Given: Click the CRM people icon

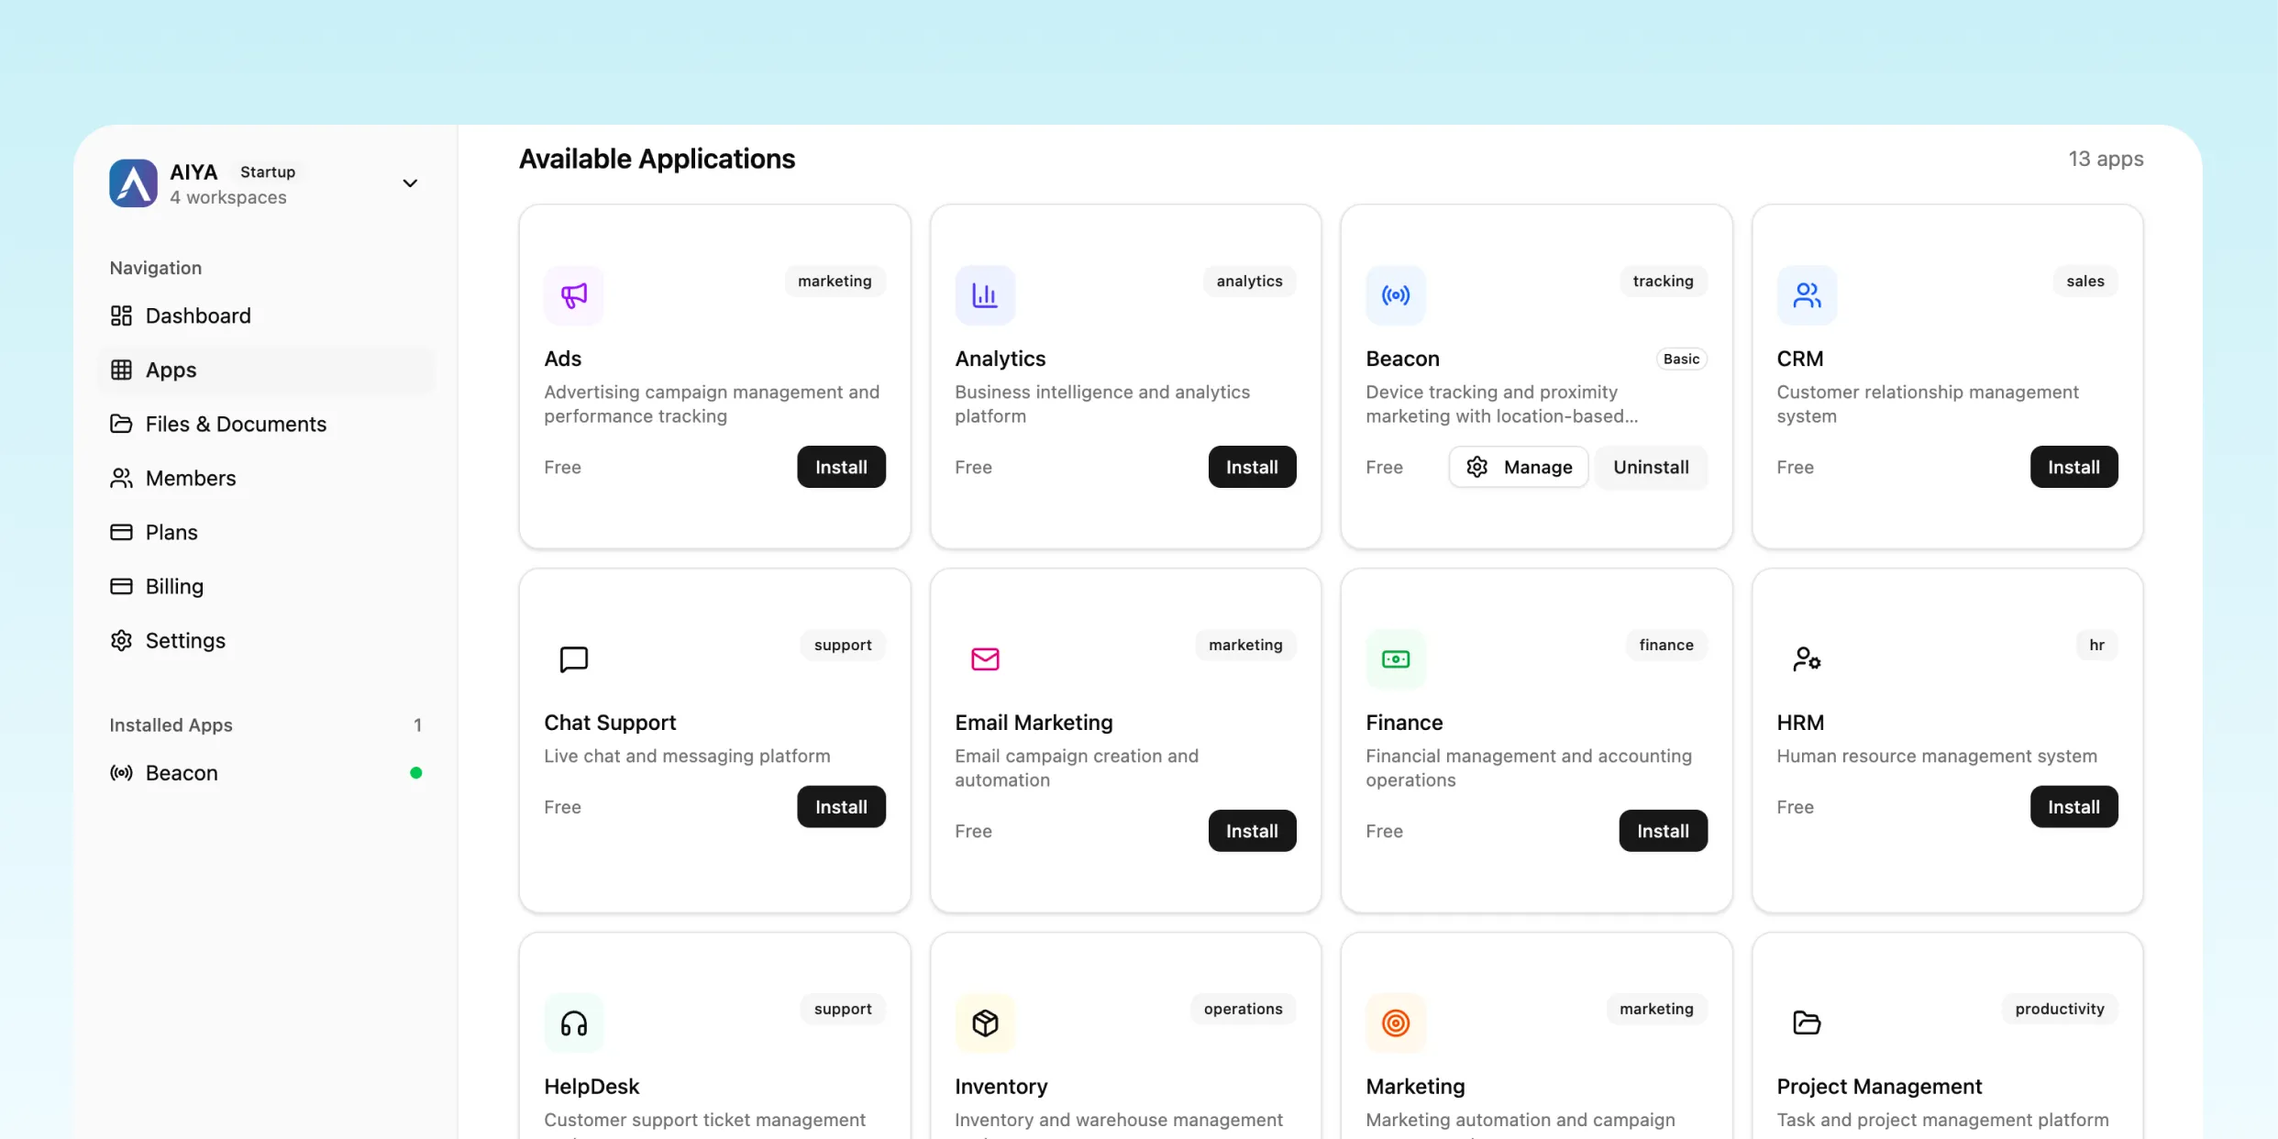Looking at the screenshot, I should 1806,295.
